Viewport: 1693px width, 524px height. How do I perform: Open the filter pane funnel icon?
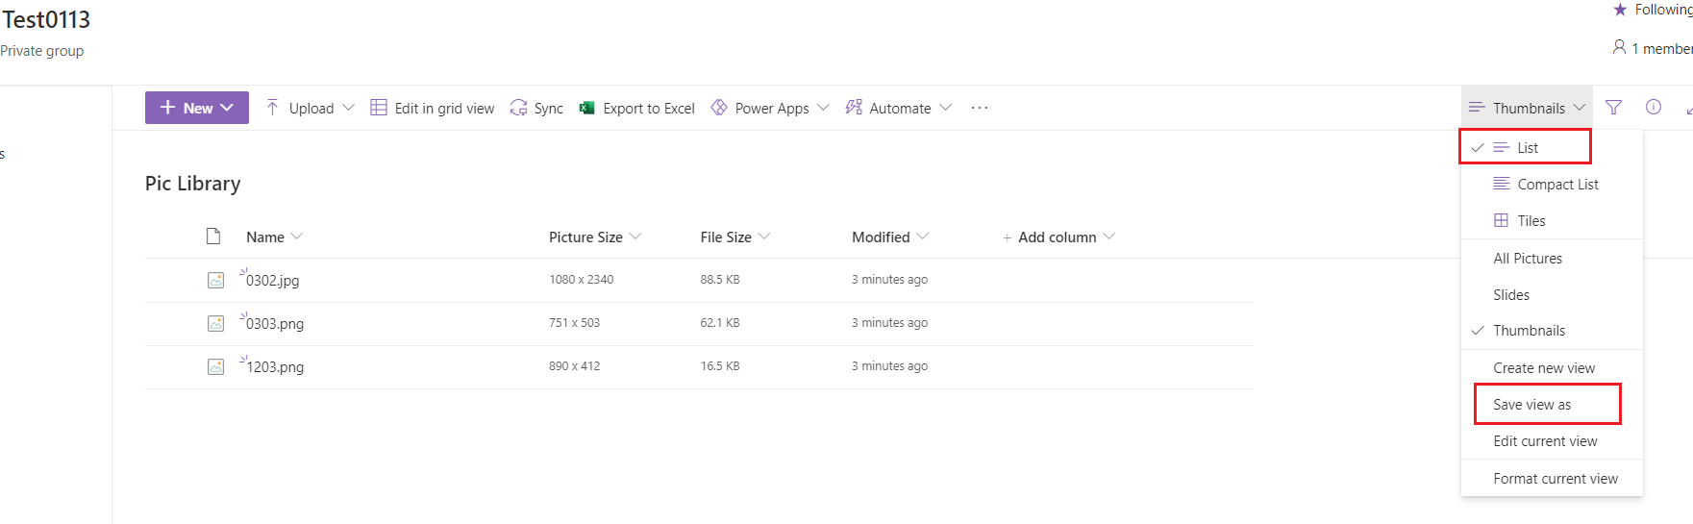pos(1614,108)
